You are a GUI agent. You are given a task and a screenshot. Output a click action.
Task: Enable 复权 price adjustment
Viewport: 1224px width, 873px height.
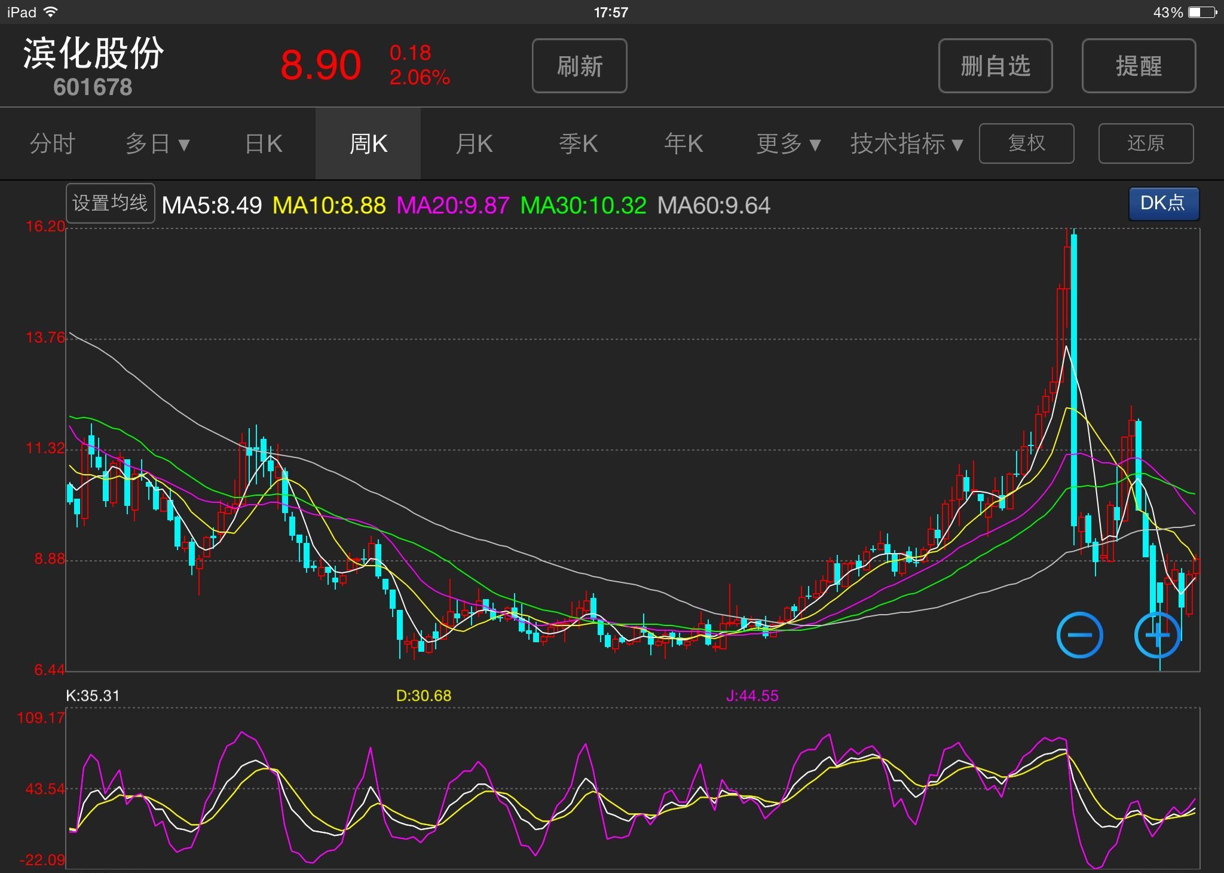(x=1026, y=144)
